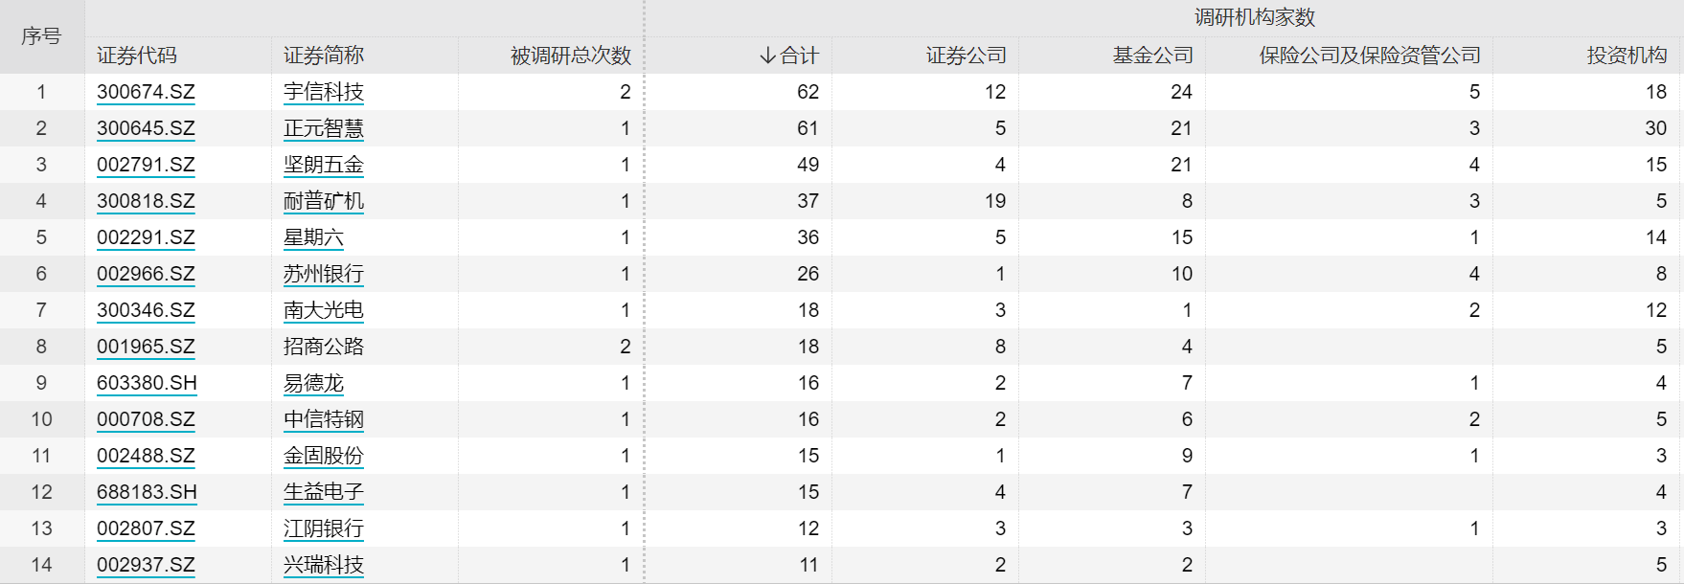Sort by 投资机构 column header
The width and height of the screenshot is (1684, 584).
(1627, 56)
